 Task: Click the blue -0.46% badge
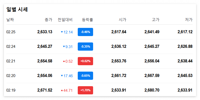tap(85, 32)
